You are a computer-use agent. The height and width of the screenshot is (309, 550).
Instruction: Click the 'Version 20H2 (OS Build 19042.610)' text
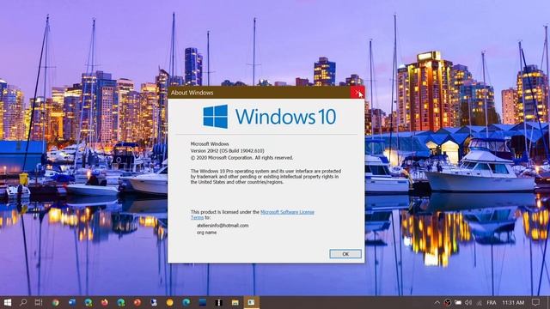click(227, 151)
